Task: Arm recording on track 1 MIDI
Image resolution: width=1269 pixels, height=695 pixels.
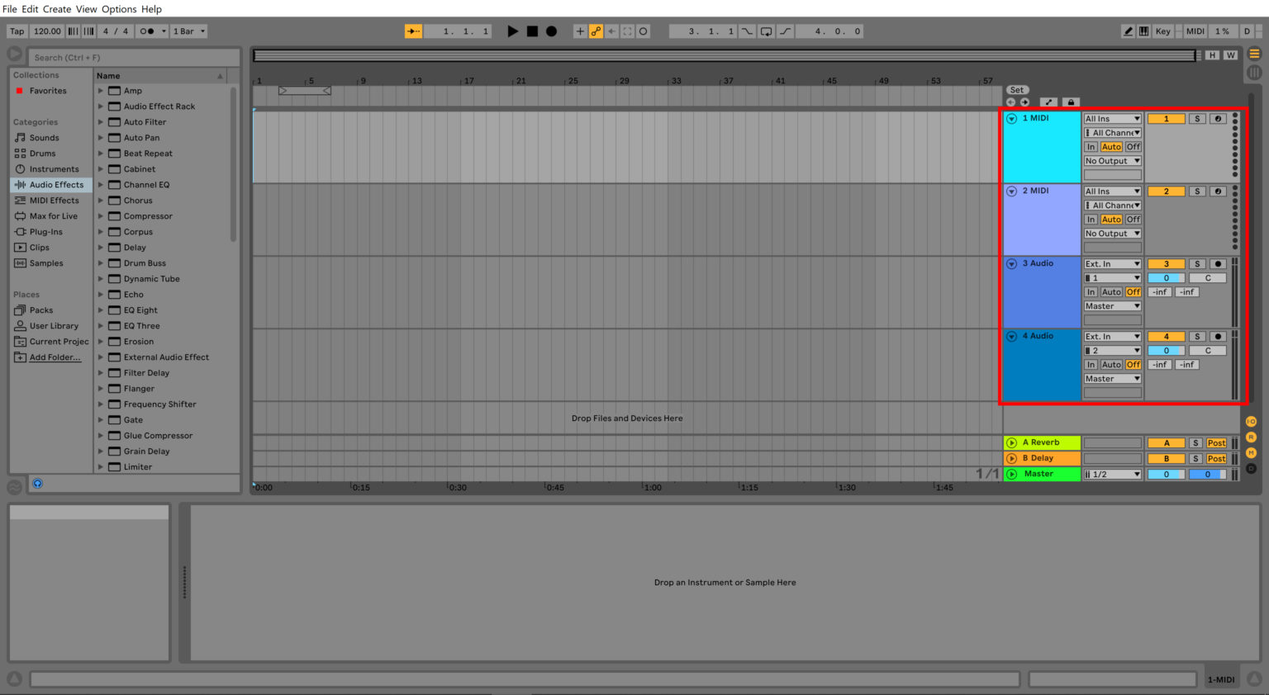Action: tap(1216, 118)
